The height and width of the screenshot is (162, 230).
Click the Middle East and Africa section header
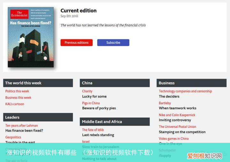coord(115,122)
